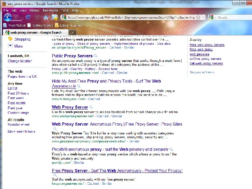Select the web proxy servers - Google Search tab
This screenshot has height=189, width=252.
pos(35,33)
